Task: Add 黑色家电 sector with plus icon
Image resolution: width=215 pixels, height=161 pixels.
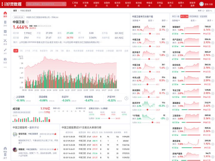Action: tap(213, 144)
